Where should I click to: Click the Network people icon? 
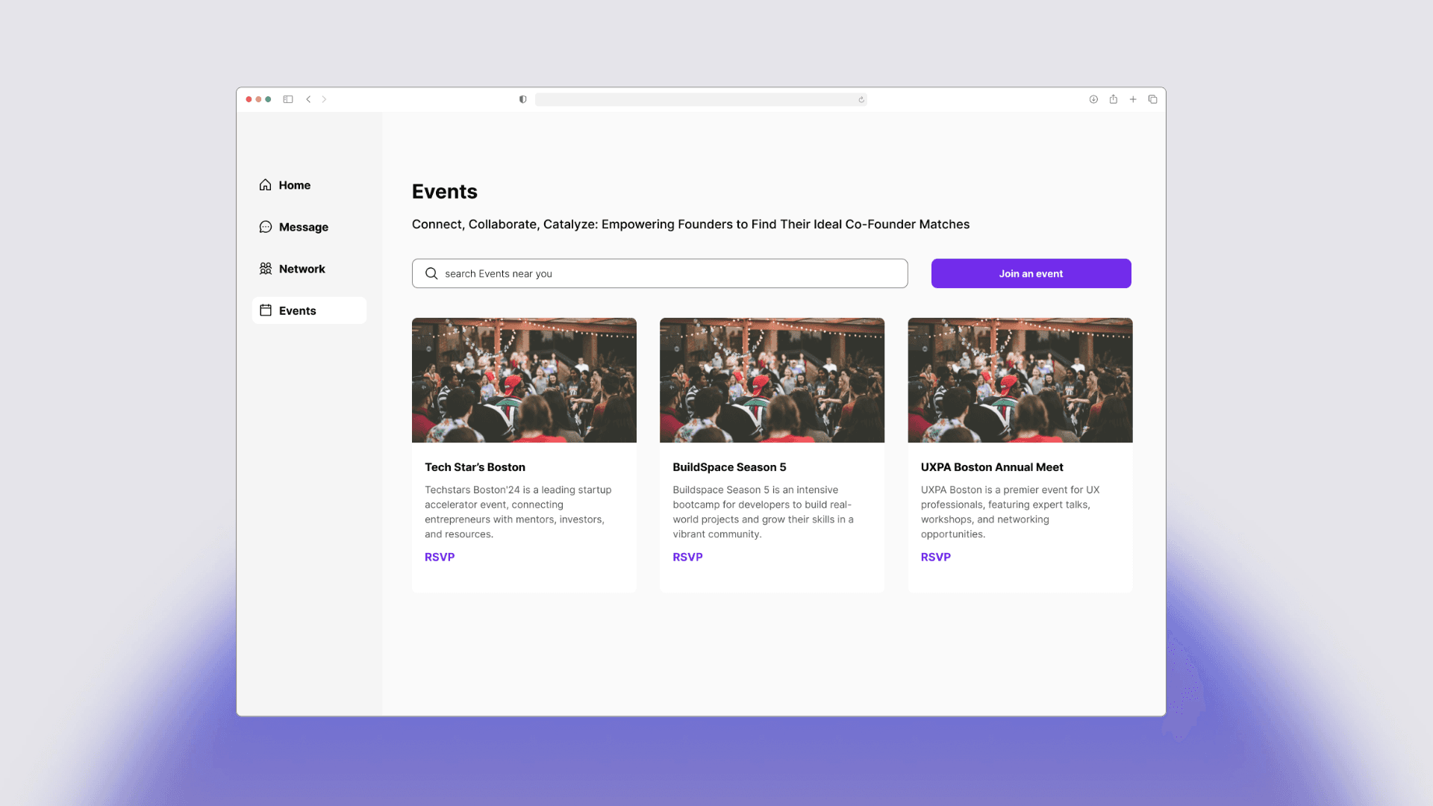[x=265, y=269]
